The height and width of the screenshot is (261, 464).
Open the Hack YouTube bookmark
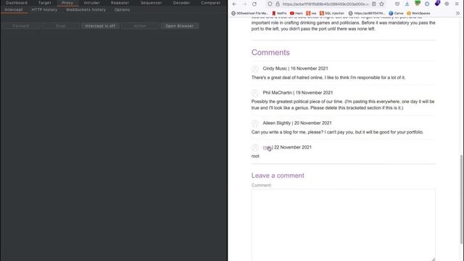297,13
